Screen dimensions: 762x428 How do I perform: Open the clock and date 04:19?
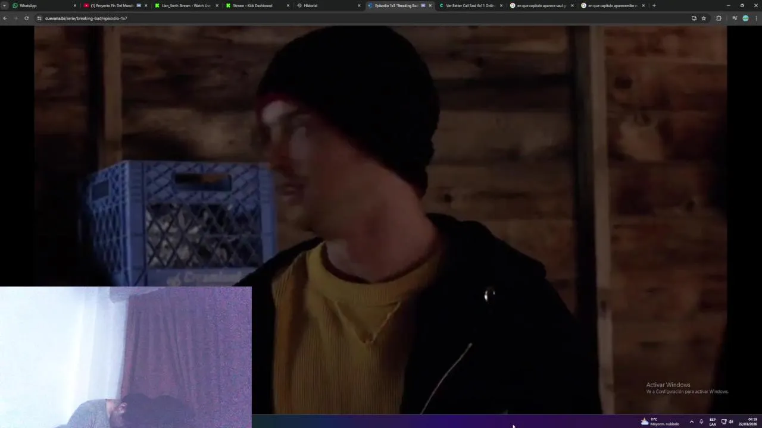pyautogui.click(x=749, y=421)
